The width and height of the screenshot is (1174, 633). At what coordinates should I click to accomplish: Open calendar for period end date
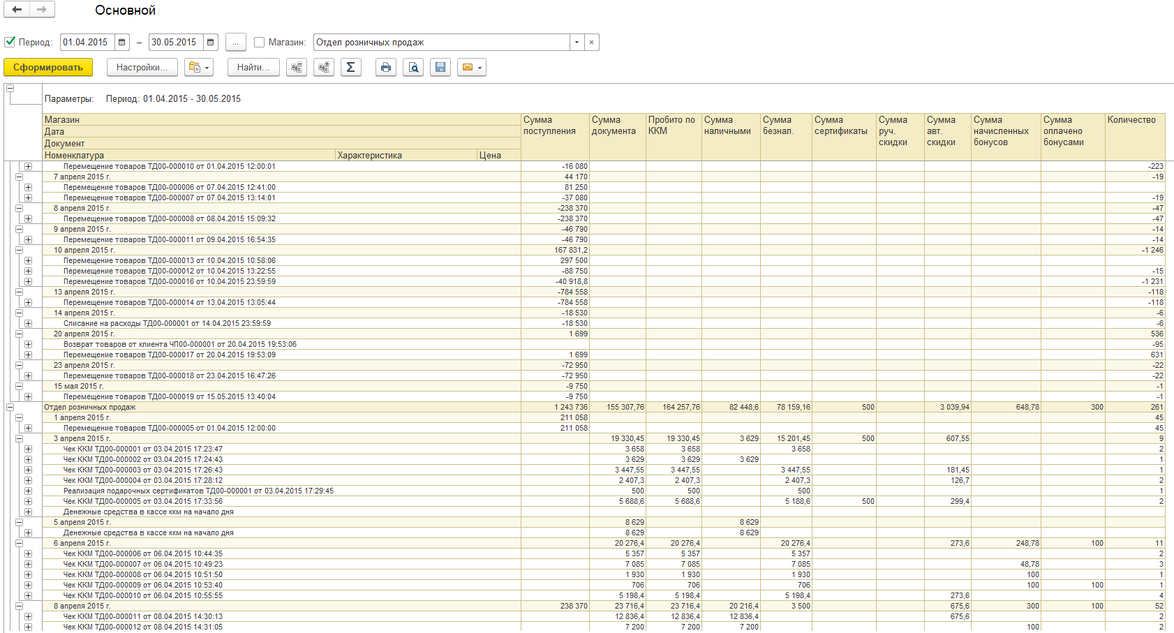click(x=211, y=43)
